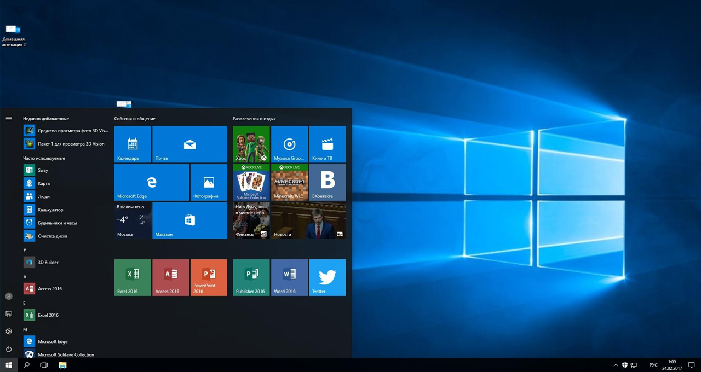Open the network tray icon
The image size is (701, 372).
[x=634, y=365]
